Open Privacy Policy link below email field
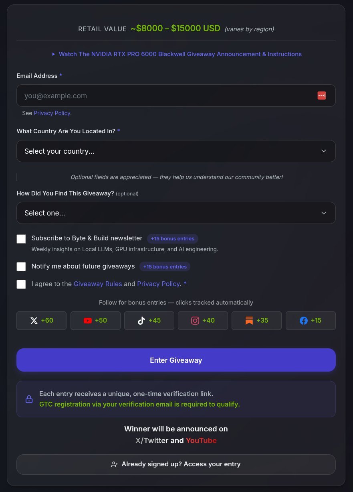Image resolution: width=353 pixels, height=492 pixels. coord(52,113)
